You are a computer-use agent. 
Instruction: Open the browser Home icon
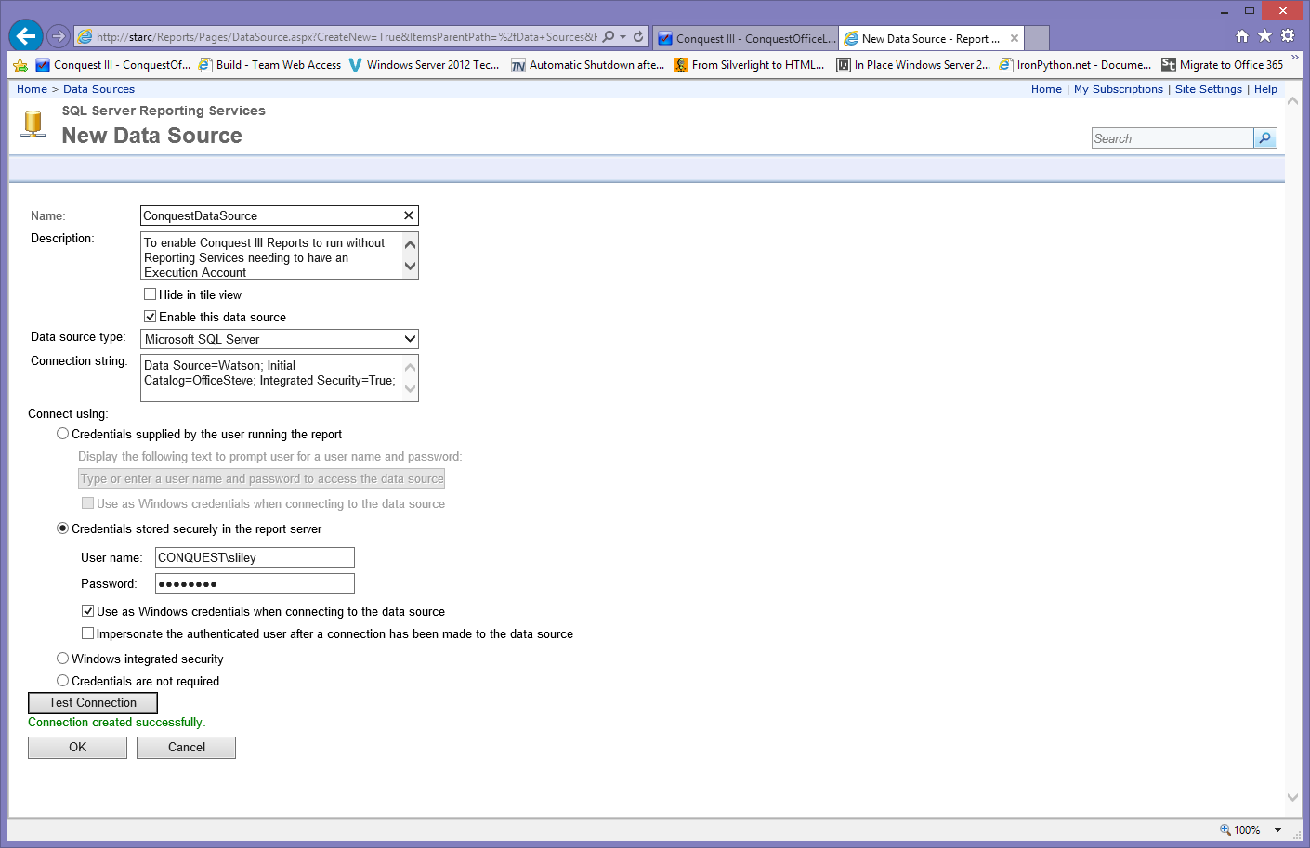[x=1242, y=36]
